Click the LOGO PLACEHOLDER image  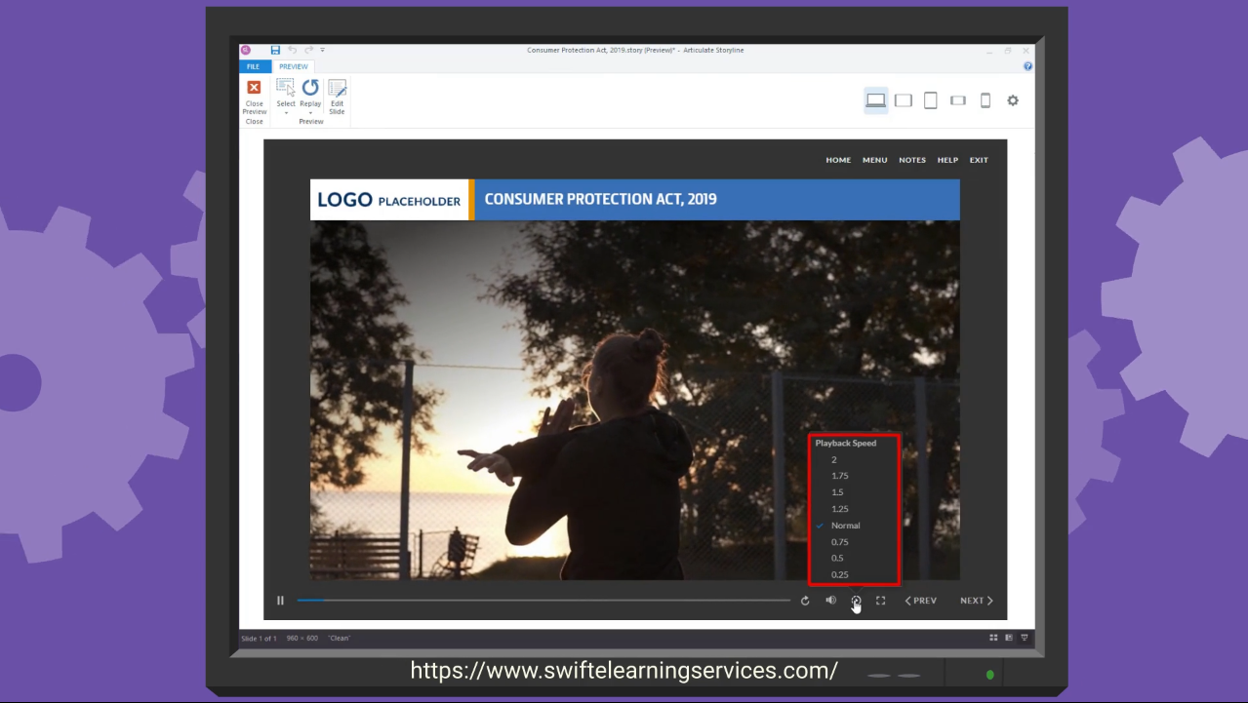click(389, 200)
